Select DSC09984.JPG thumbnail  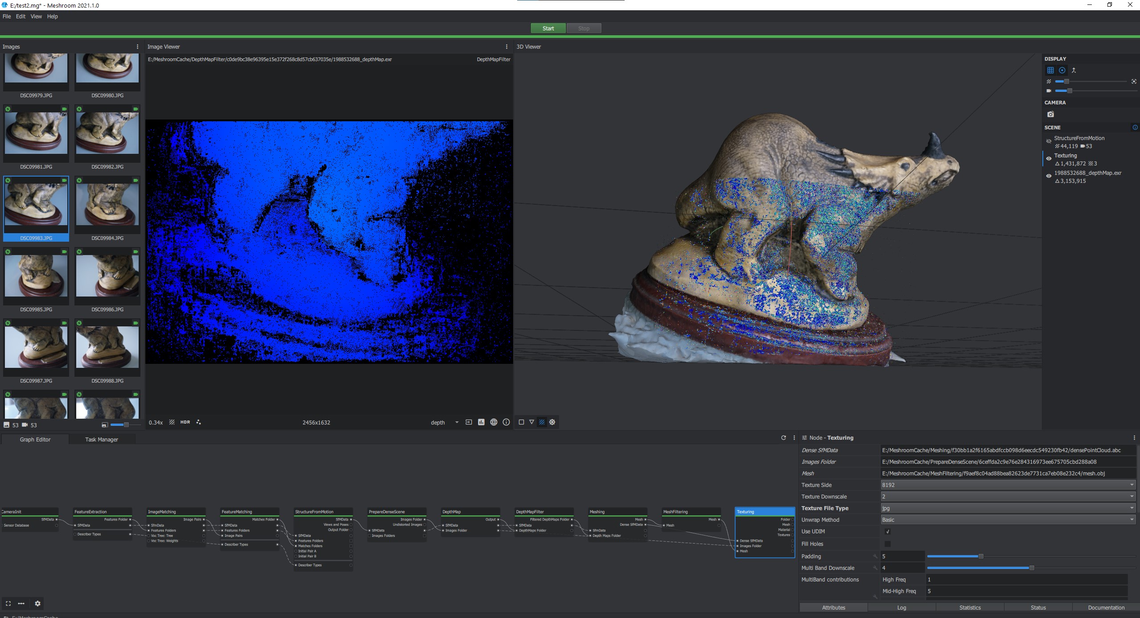(107, 205)
